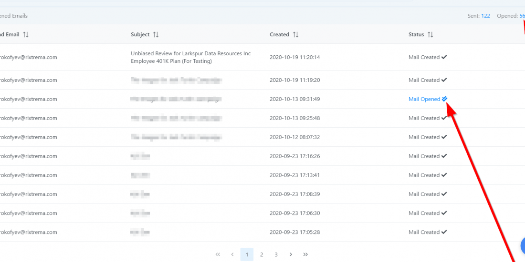Screen dimensions: 525x262
Task: Sort by Subject column arrows
Action: coord(156,35)
